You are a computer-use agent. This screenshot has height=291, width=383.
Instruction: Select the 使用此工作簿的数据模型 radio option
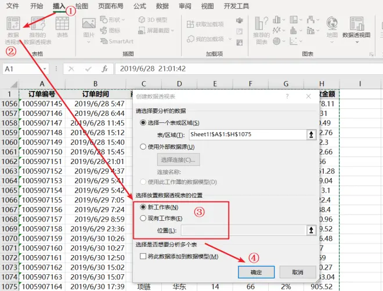pyautogui.click(x=143, y=181)
